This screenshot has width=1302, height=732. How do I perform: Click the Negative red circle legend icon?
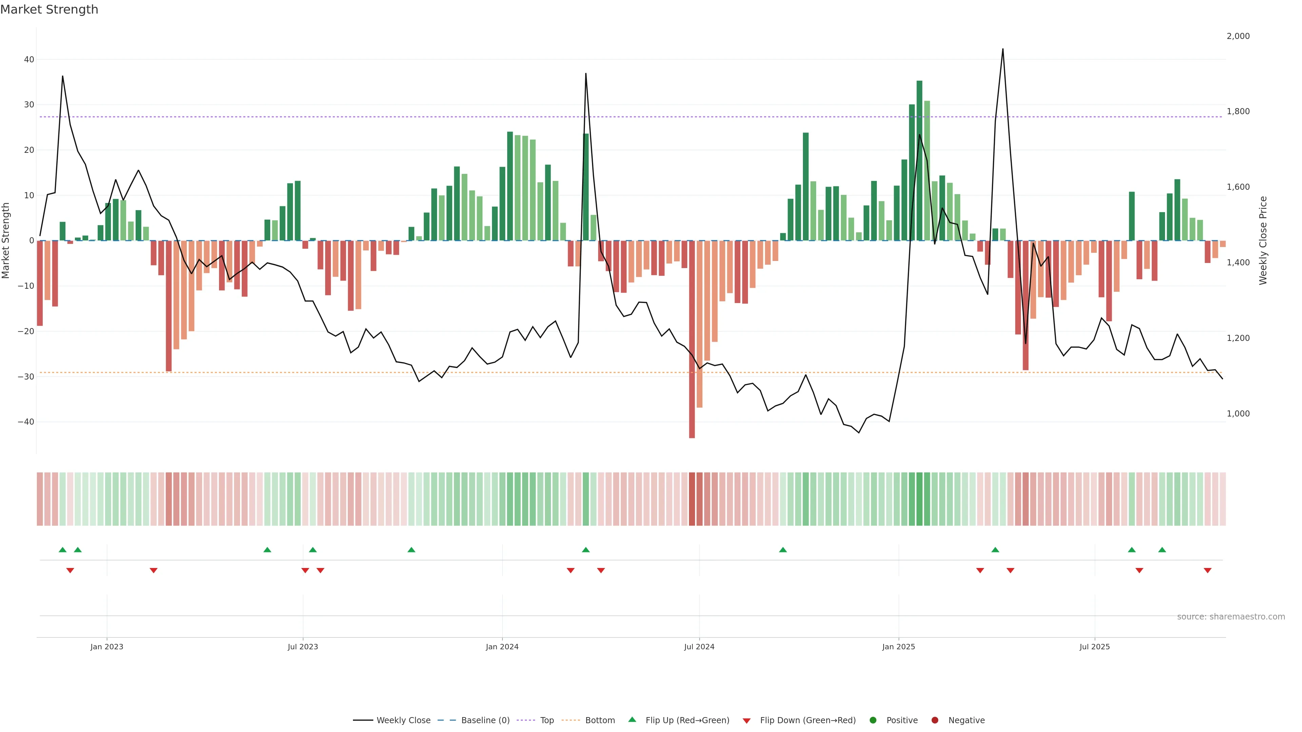[x=934, y=720]
